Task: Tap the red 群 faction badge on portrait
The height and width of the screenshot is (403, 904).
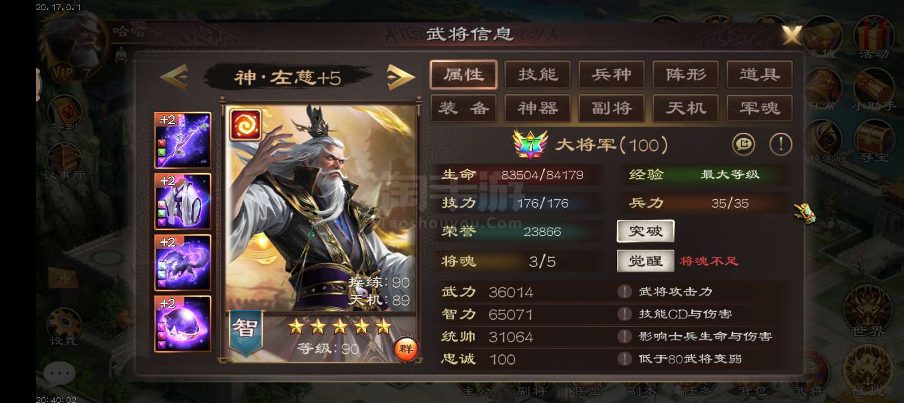Action: click(405, 349)
